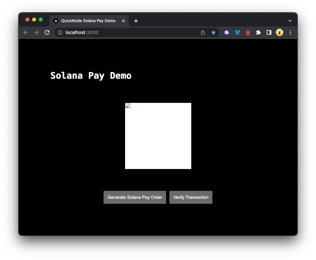Click the broken QR code image placeholder
This screenshot has width=316, height=260.
(158, 136)
